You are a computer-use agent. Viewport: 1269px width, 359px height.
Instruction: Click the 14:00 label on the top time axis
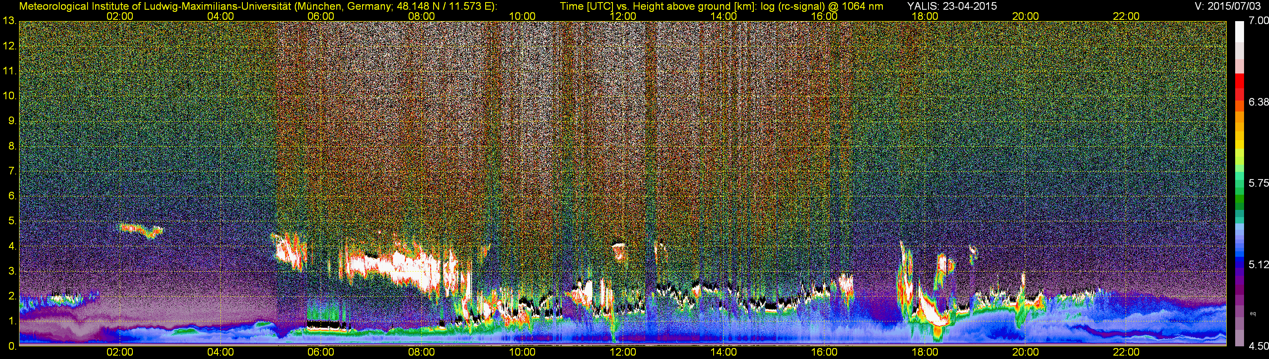click(724, 16)
